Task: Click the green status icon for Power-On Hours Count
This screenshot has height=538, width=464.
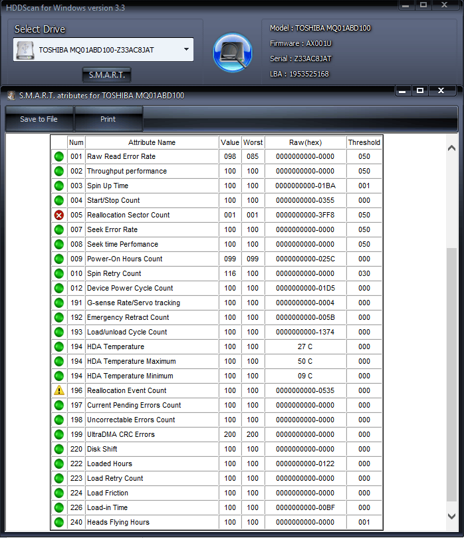Action: tap(59, 259)
